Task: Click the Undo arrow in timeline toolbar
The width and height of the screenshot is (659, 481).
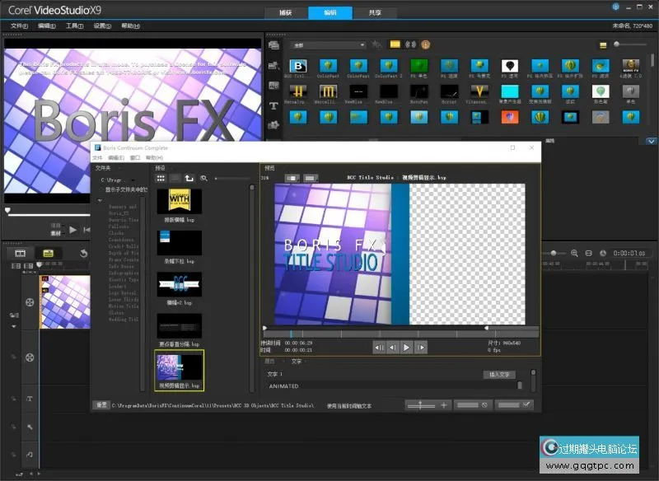Action: [x=83, y=253]
